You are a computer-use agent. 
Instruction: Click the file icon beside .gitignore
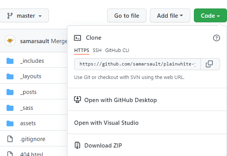(10, 139)
